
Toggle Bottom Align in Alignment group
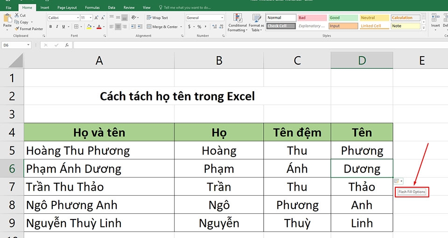click(124, 18)
